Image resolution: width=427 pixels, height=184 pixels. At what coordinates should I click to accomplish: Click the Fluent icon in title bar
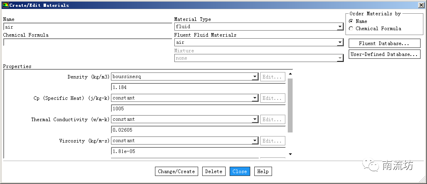(5, 5)
